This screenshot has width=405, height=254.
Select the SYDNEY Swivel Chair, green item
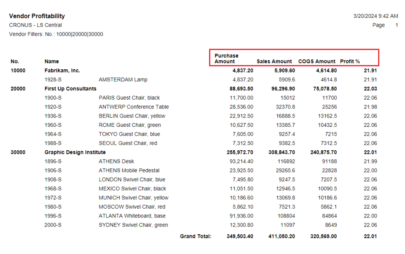click(x=133, y=225)
